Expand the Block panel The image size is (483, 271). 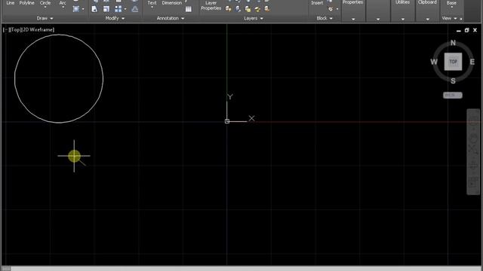click(325, 18)
